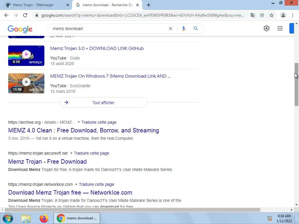Open a new browser tab

tap(149, 5)
